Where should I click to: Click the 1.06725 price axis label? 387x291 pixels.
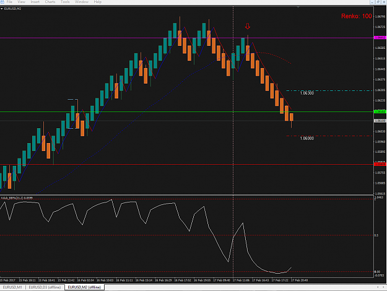(x=380, y=27)
